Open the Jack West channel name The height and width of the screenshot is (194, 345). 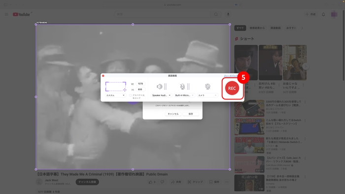(51, 180)
